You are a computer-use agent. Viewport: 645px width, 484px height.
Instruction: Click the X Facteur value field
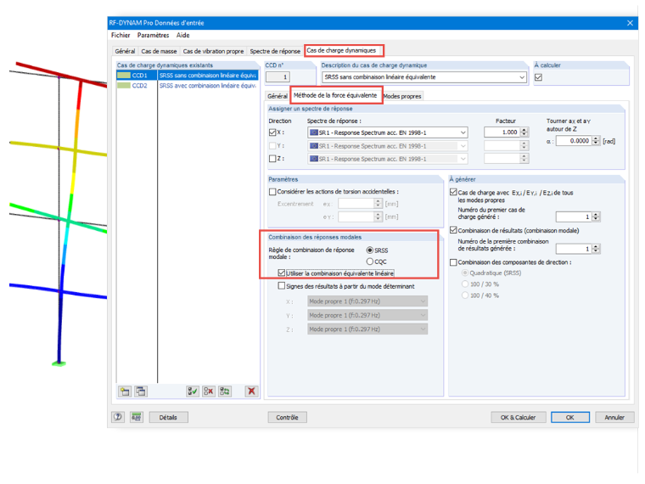click(x=502, y=132)
